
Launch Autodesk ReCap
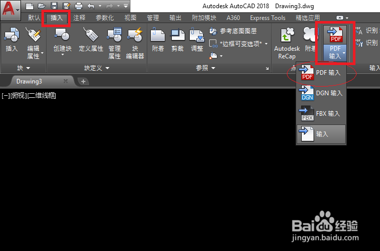pyautogui.click(x=287, y=43)
